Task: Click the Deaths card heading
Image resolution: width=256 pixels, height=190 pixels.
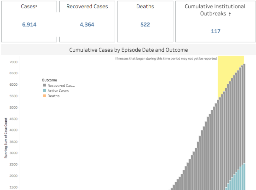Action: 145,7
